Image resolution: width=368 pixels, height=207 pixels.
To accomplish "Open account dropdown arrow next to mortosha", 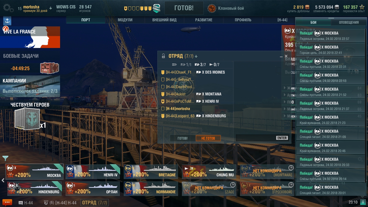I will click(x=51, y=8).
